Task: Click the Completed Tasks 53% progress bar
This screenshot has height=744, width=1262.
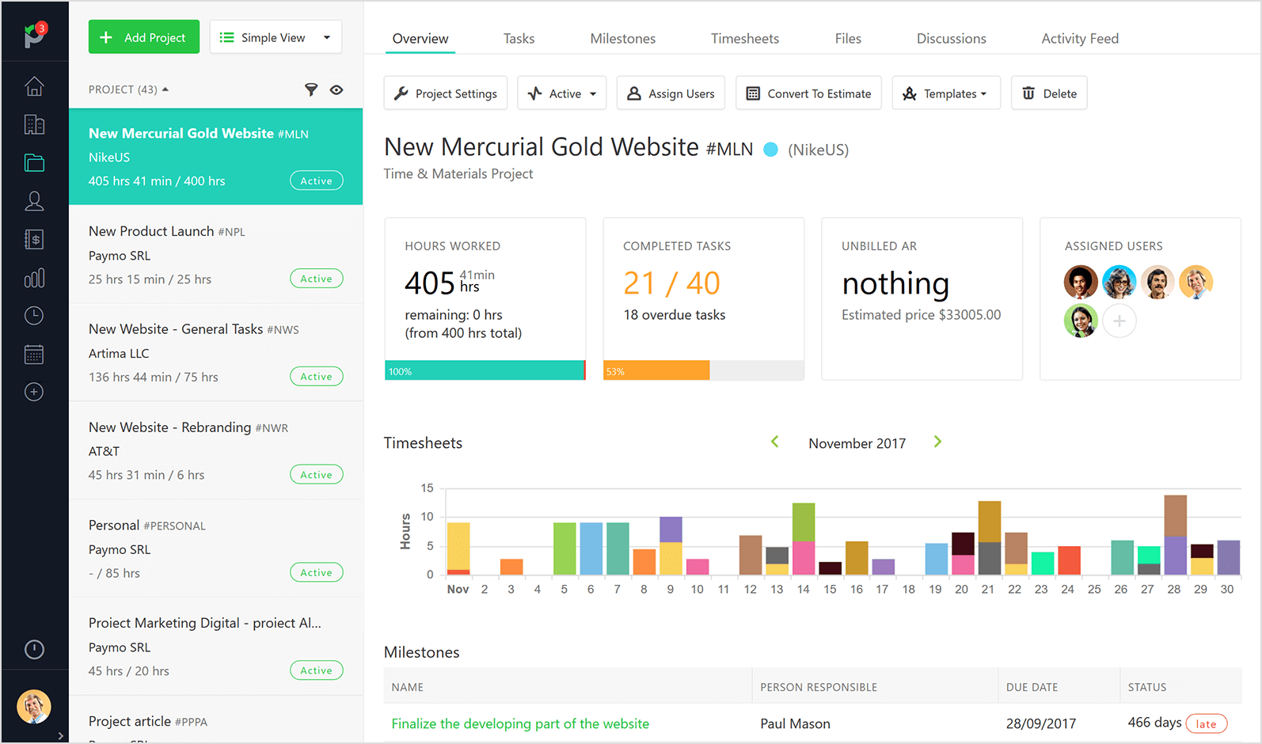Action: point(704,370)
